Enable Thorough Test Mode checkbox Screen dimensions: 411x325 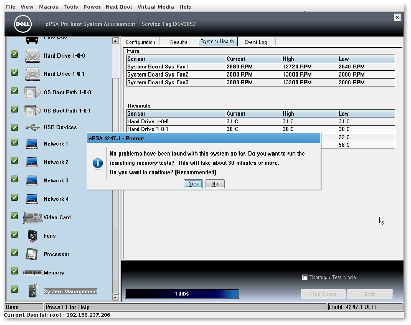click(x=305, y=277)
